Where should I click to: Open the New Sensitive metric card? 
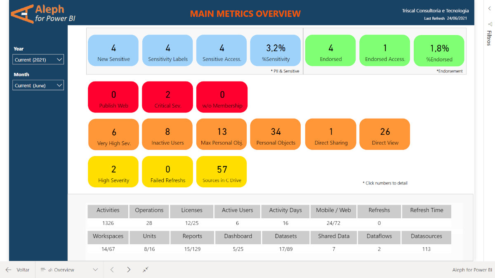pos(113,50)
